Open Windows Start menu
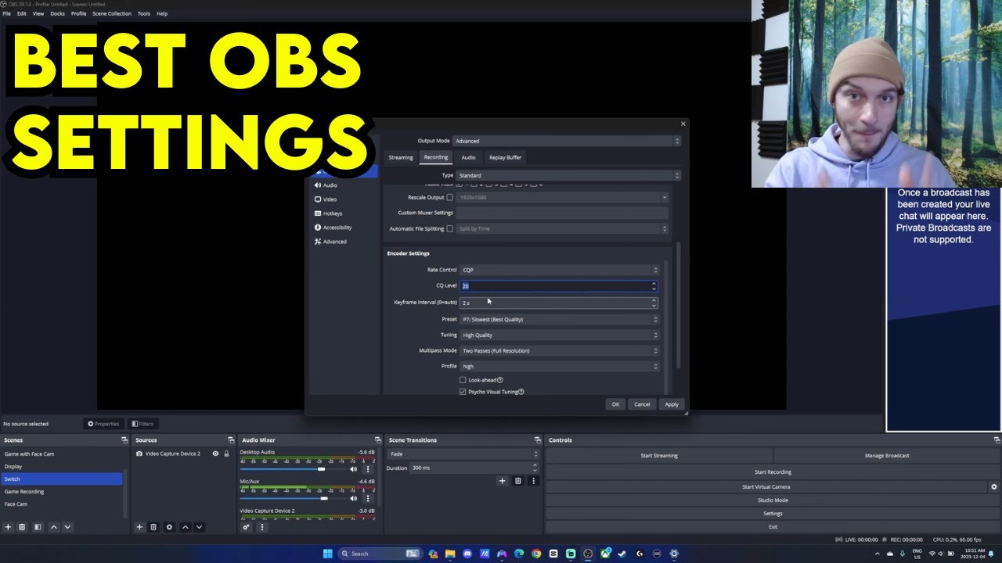This screenshot has height=563, width=1002. coord(327,554)
